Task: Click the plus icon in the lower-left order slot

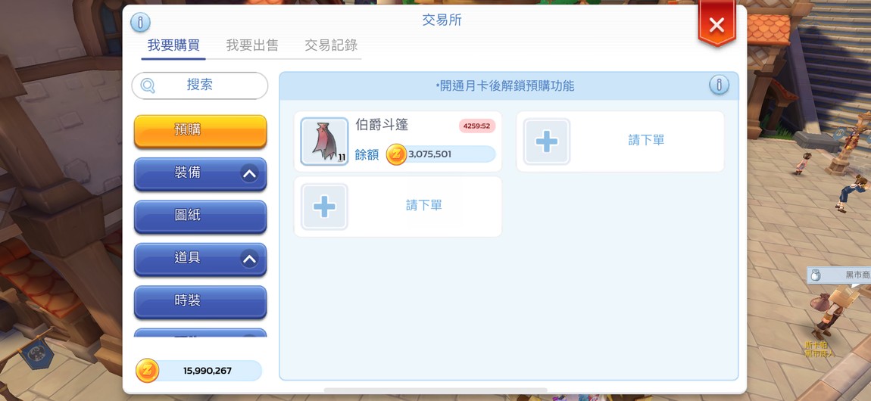Action: (x=324, y=207)
